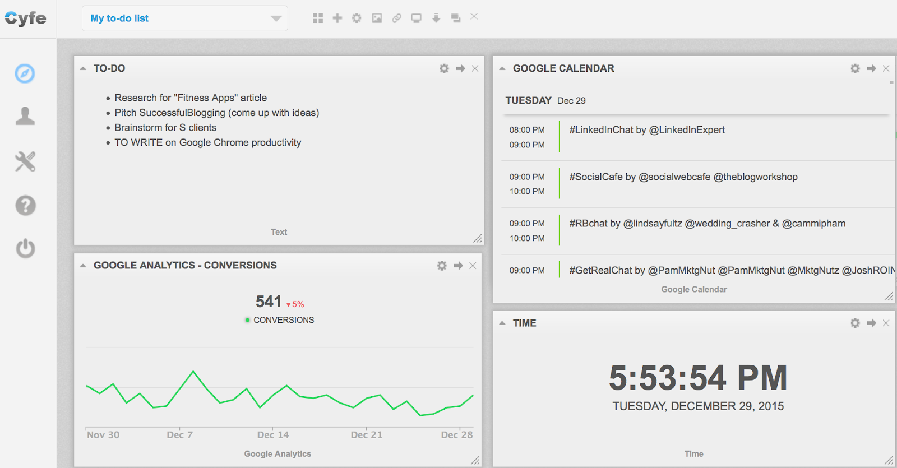Screen dimensions: 897x468
Task: Click 'Research for "Fitness Apps" article' item
Action: (x=191, y=98)
